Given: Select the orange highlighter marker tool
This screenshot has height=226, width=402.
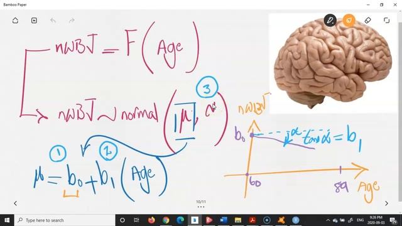Looking at the screenshot, I should click(x=349, y=20).
